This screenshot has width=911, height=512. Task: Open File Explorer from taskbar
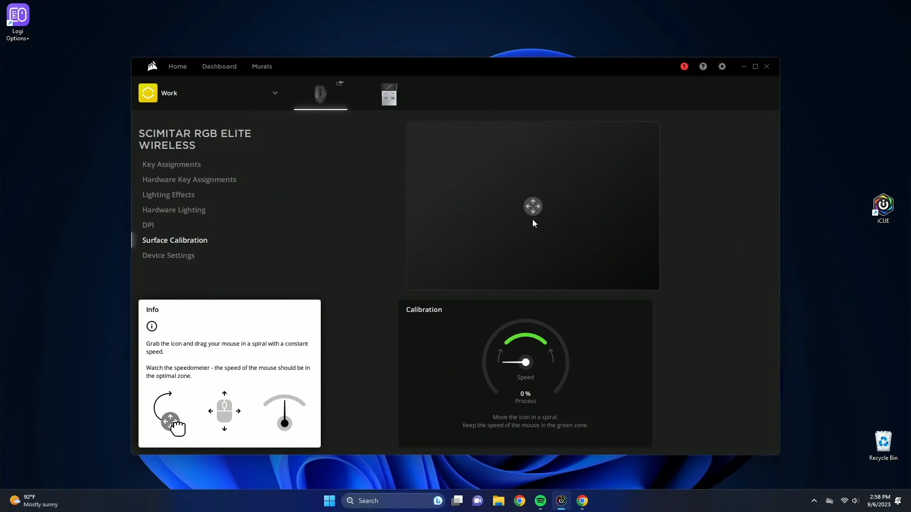[499, 501]
